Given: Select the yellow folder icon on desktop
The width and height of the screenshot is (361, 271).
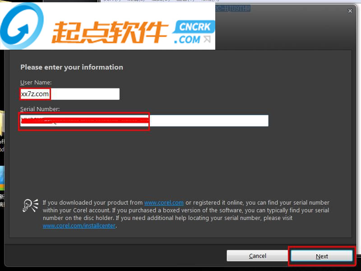Looking at the screenshot, I should [2, 123].
